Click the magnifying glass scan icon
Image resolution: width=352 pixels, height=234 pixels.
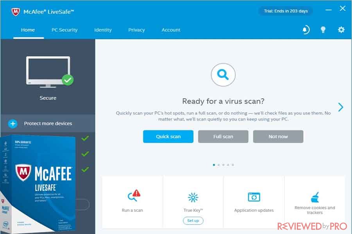tap(223, 75)
